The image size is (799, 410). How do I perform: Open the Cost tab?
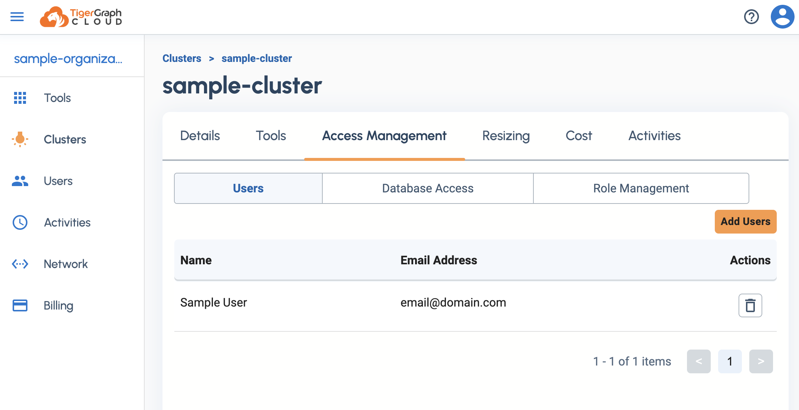pyautogui.click(x=579, y=136)
